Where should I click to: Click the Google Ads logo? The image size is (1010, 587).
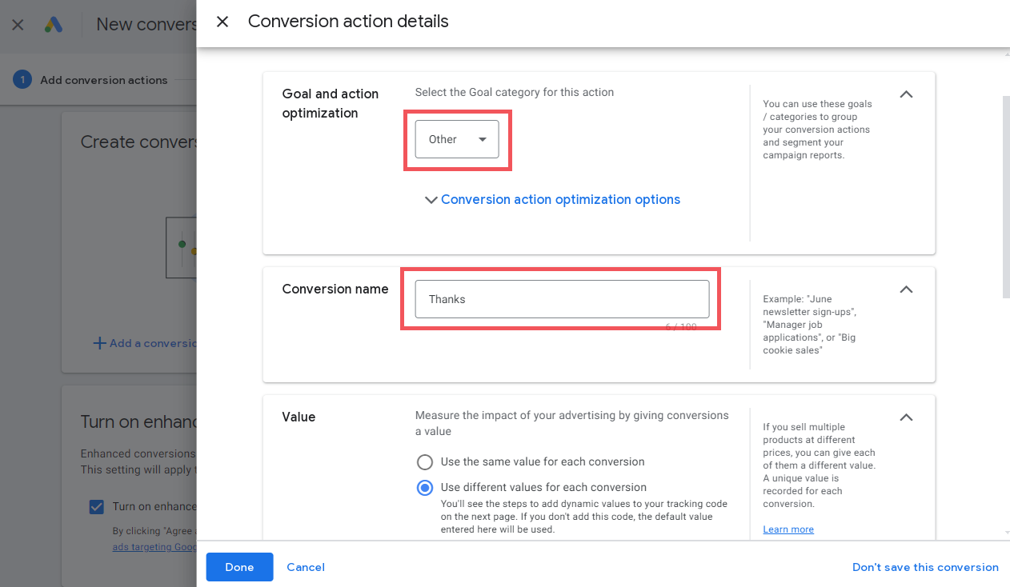pos(54,24)
